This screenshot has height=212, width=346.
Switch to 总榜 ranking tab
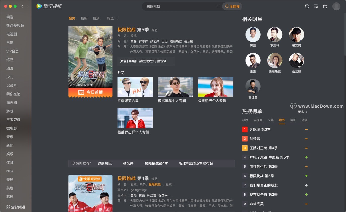pos(245,120)
